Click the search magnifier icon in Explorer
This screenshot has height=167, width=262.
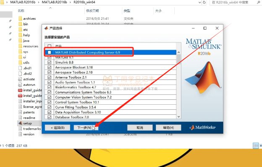click(x=259, y=3)
